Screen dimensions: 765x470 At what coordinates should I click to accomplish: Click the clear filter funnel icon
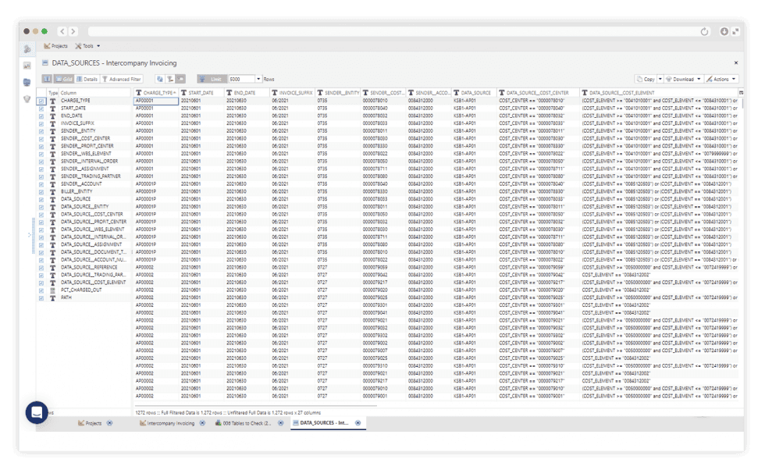coord(170,79)
